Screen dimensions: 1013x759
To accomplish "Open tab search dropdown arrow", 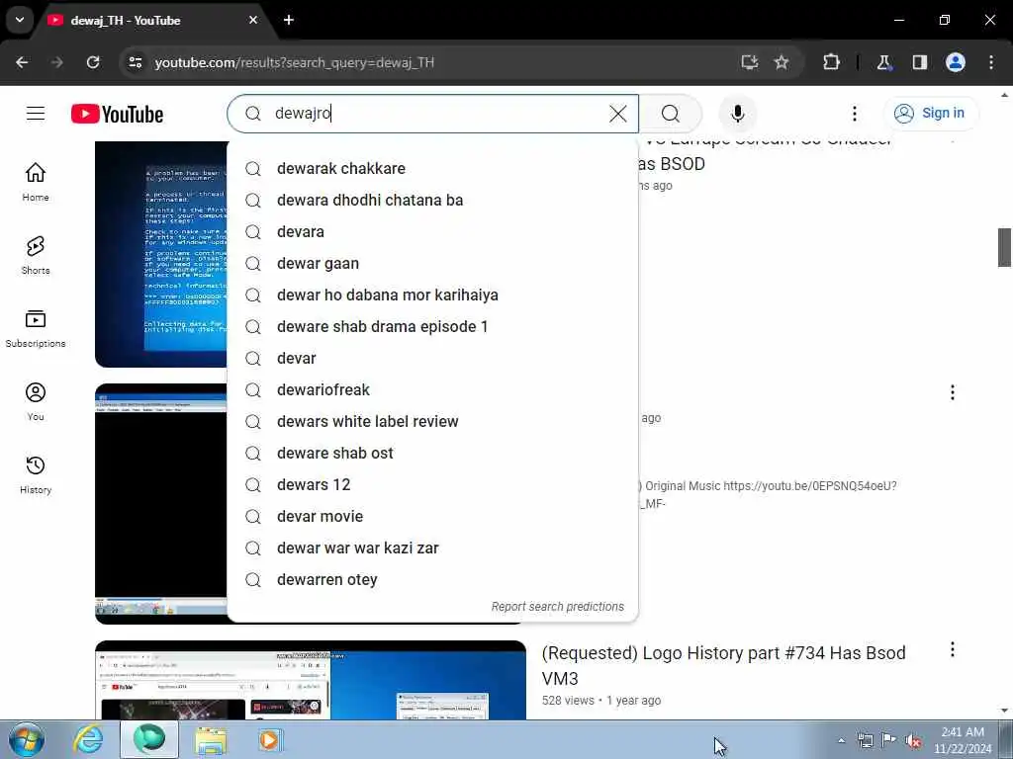I will (20, 20).
